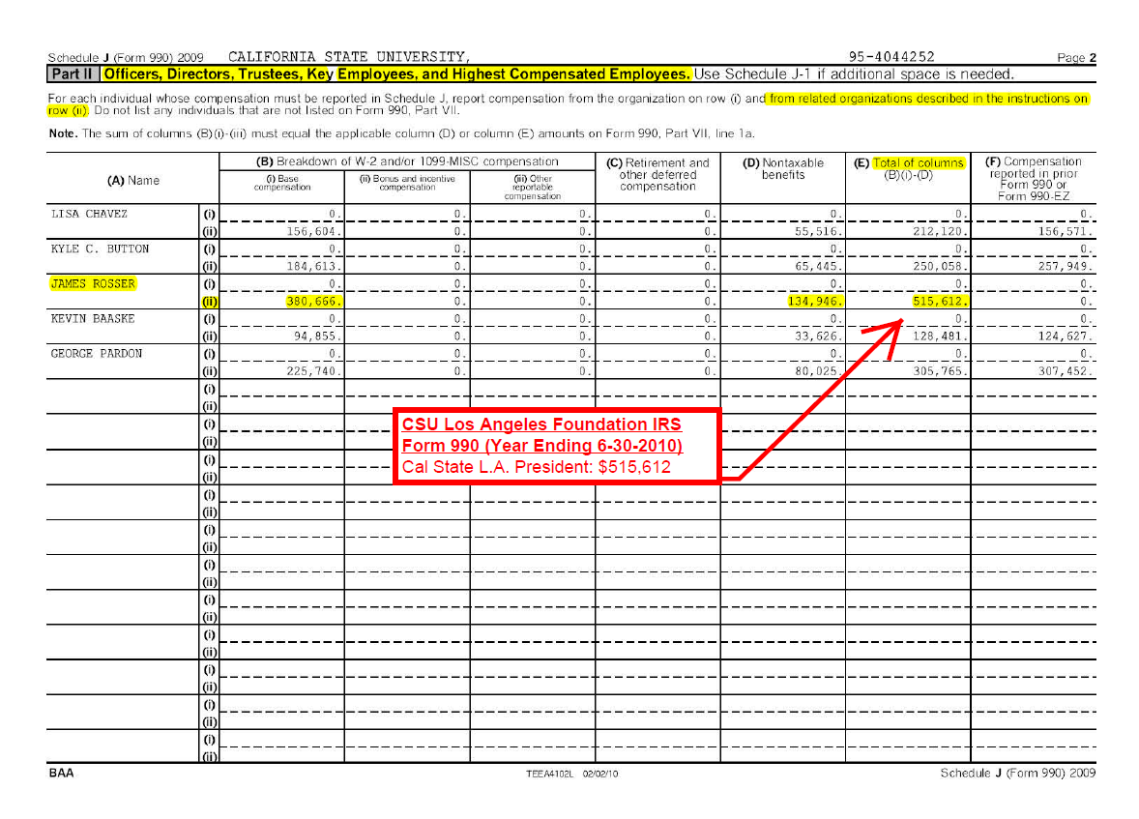Image resolution: width=1139 pixels, height=819 pixels.
Task: Open the underlined CSU Los Angeles Foundation heading
Action: [x=541, y=435]
